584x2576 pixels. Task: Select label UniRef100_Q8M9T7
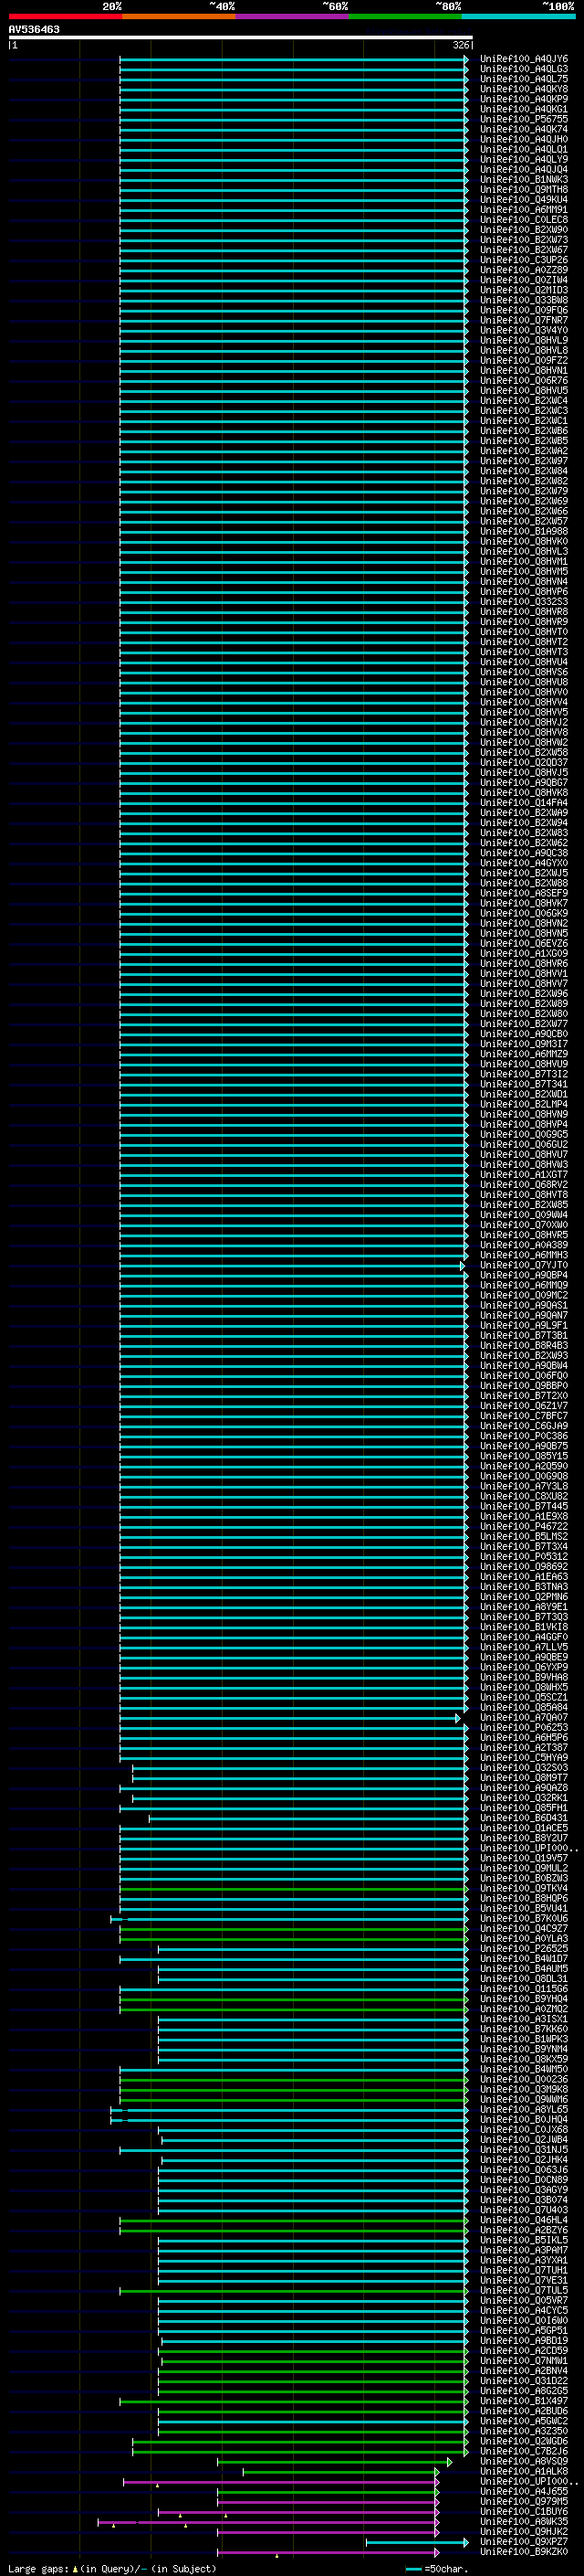pos(523,1777)
